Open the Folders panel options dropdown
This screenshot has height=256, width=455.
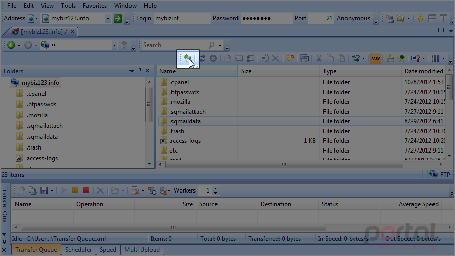point(132,71)
